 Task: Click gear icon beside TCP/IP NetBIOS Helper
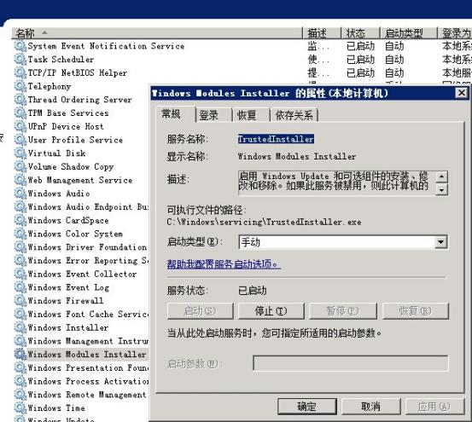20,72
